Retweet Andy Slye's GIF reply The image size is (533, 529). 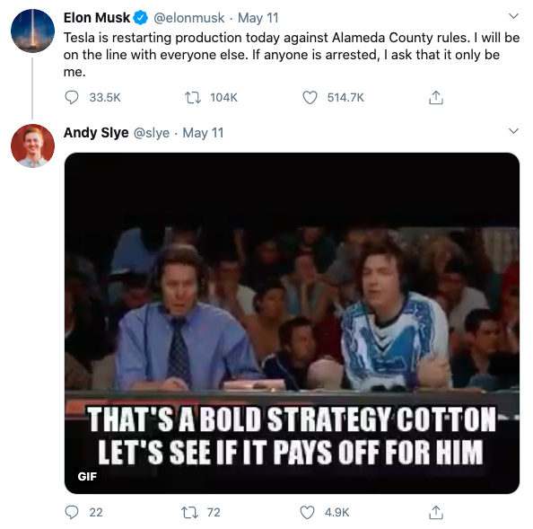click(x=189, y=512)
